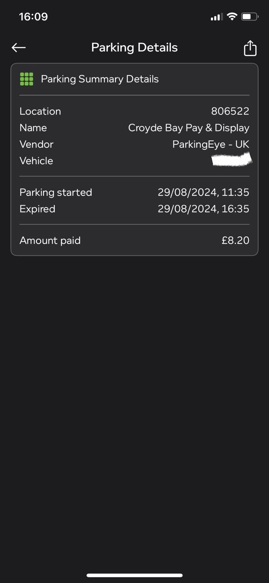
Task: Tap the green grid parking logo
Action: coord(27,79)
